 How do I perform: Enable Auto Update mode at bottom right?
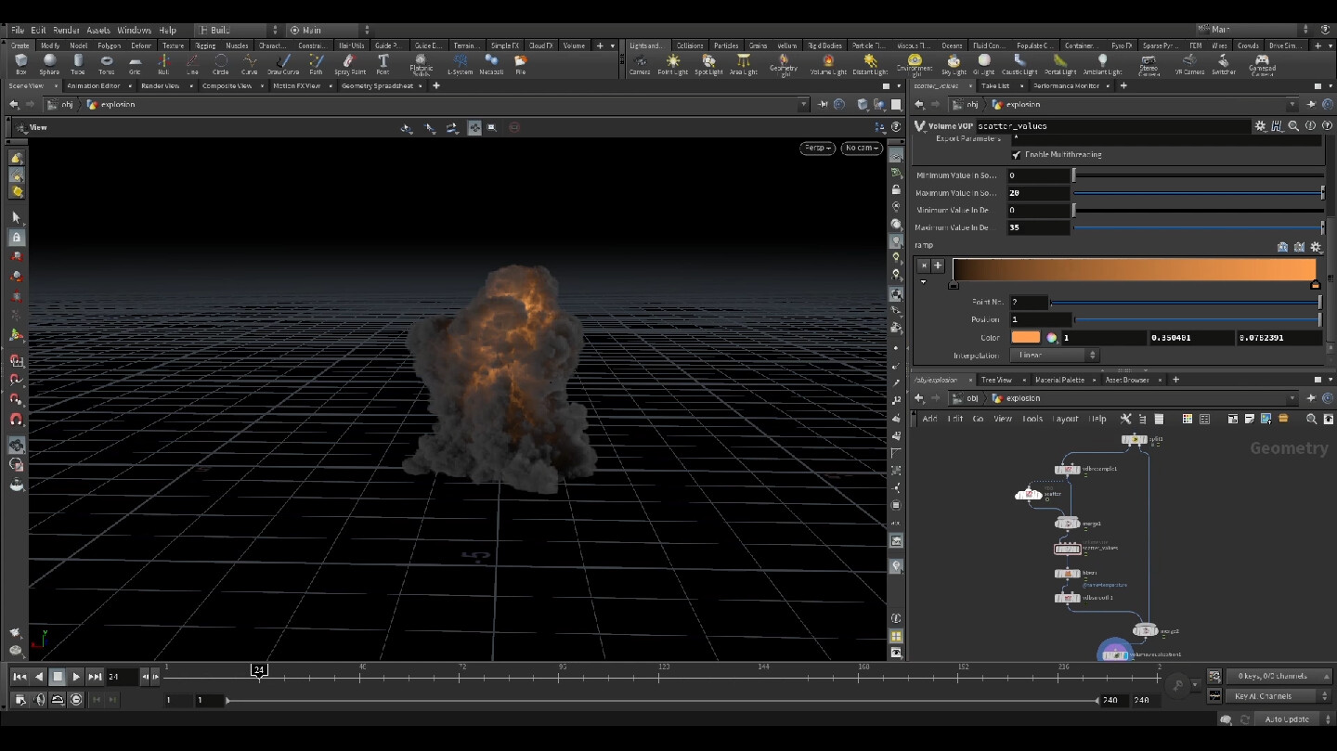pyautogui.click(x=1290, y=719)
